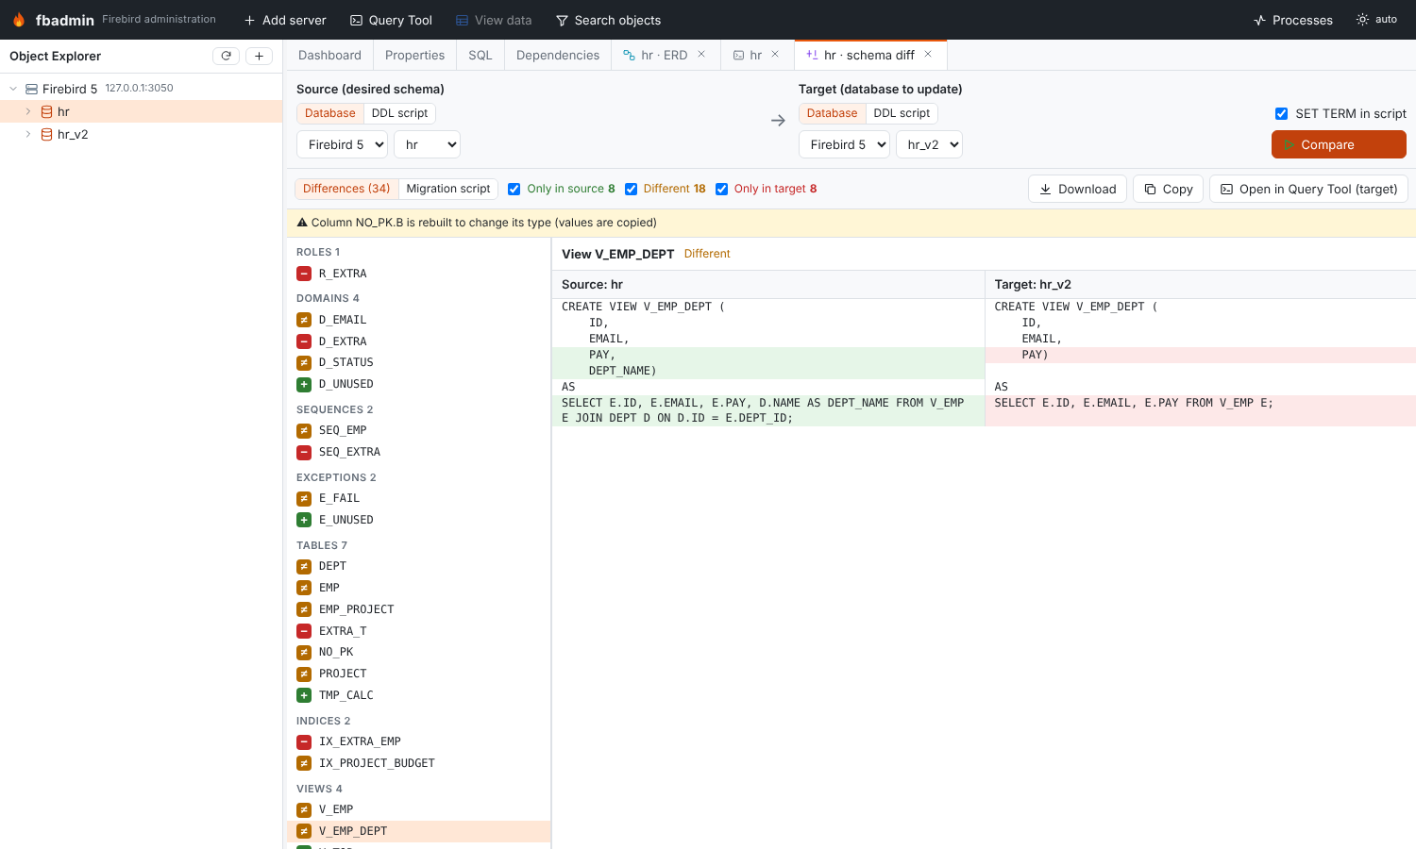1416x849 pixels.
Task: Close the hr · schema diff tab
Action: [928, 55]
